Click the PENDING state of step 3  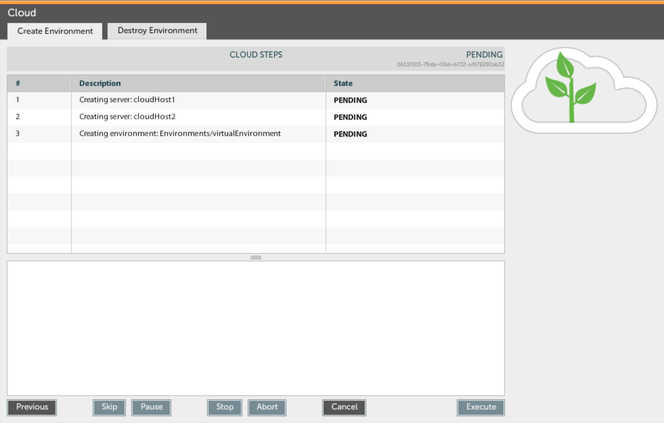350,134
